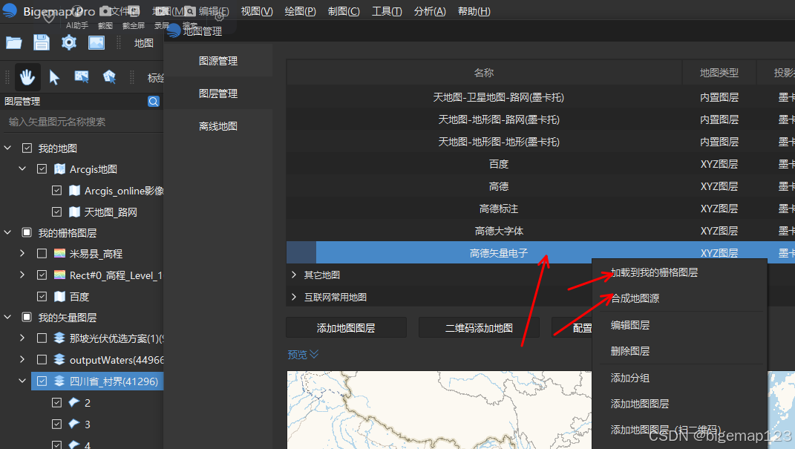
Task: Open the 绘图(P) menu
Action: point(300,11)
